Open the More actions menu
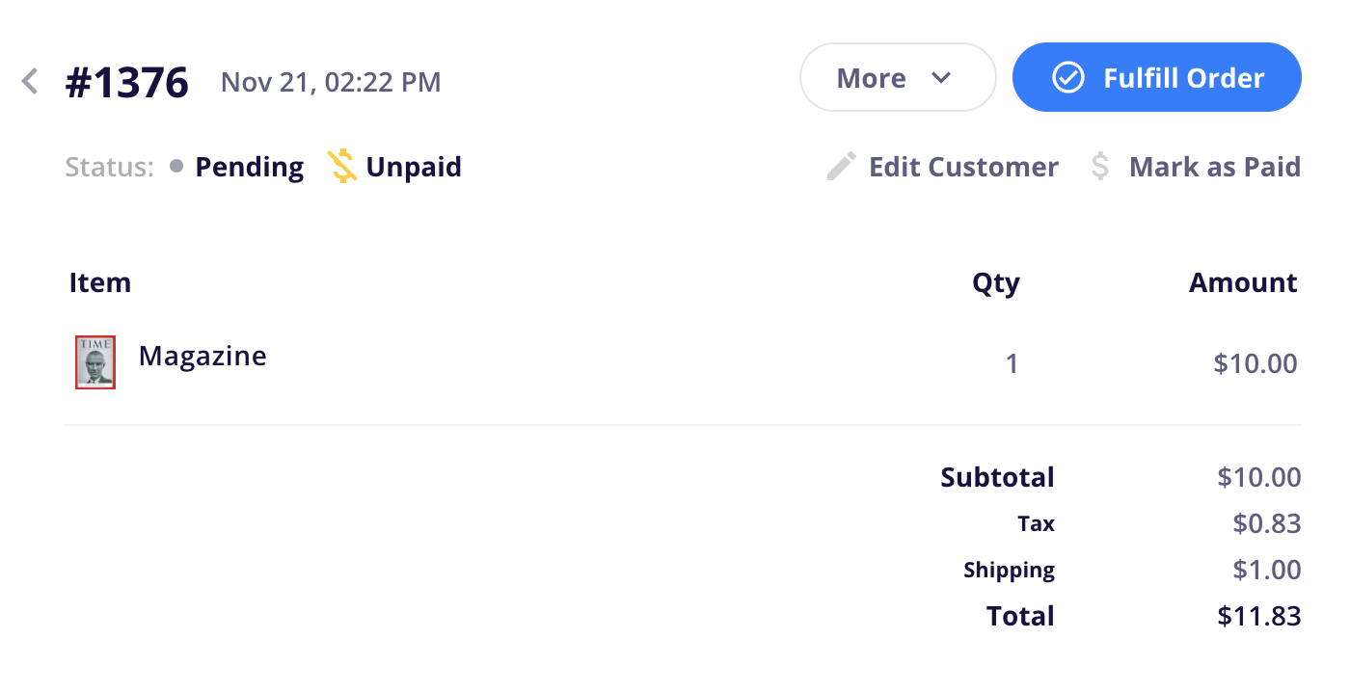This screenshot has width=1350, height=692. tap(872, 78)
